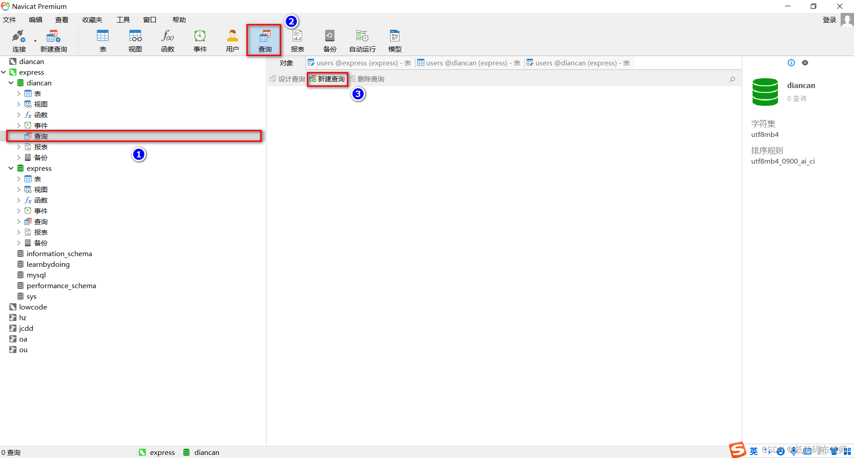Open the Function (函数) toolbar icon
The width and height of the screenshot is (854, 458).
coord(168,41)
